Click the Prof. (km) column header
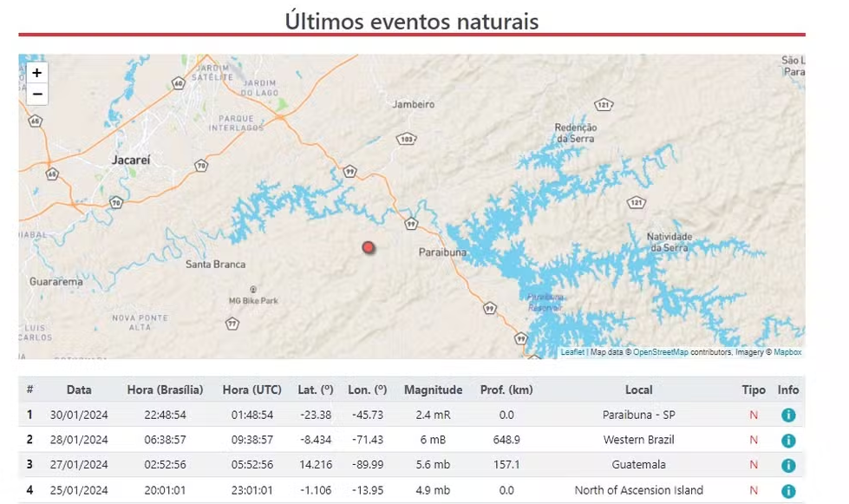 click(506, 390)
